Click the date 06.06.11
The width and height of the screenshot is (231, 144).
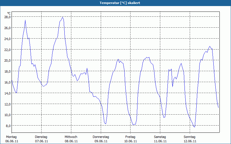(12, 141)
